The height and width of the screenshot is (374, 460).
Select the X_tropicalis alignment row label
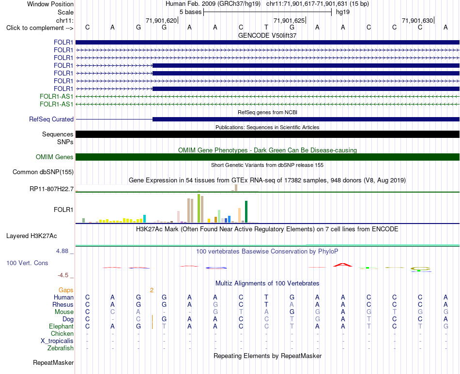57,341
